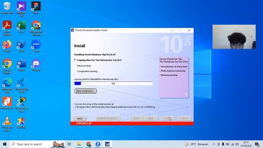Open the 28°C Berawan weather widget

(x=196, y=144)
